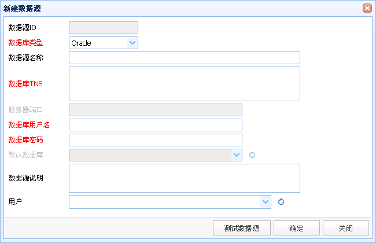Focus the 数据源名称 input field

185,58
